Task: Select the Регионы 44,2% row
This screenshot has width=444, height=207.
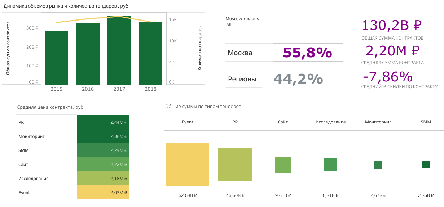Action: 280,79
